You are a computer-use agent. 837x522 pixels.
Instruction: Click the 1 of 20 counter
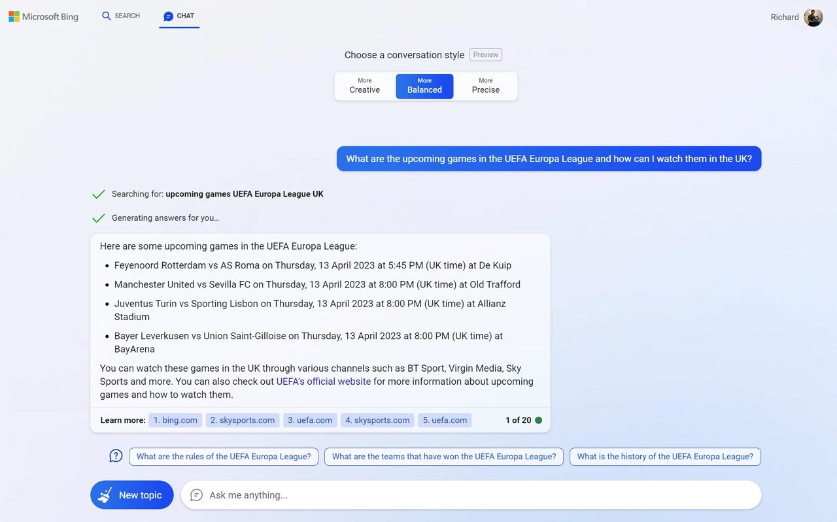(x=518, y=420)
